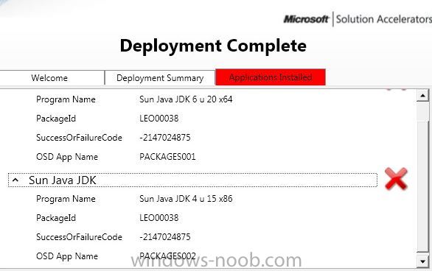Select the Applications Installed tab
This screenshot has height=271, width=432.
[x=271, y=77]
